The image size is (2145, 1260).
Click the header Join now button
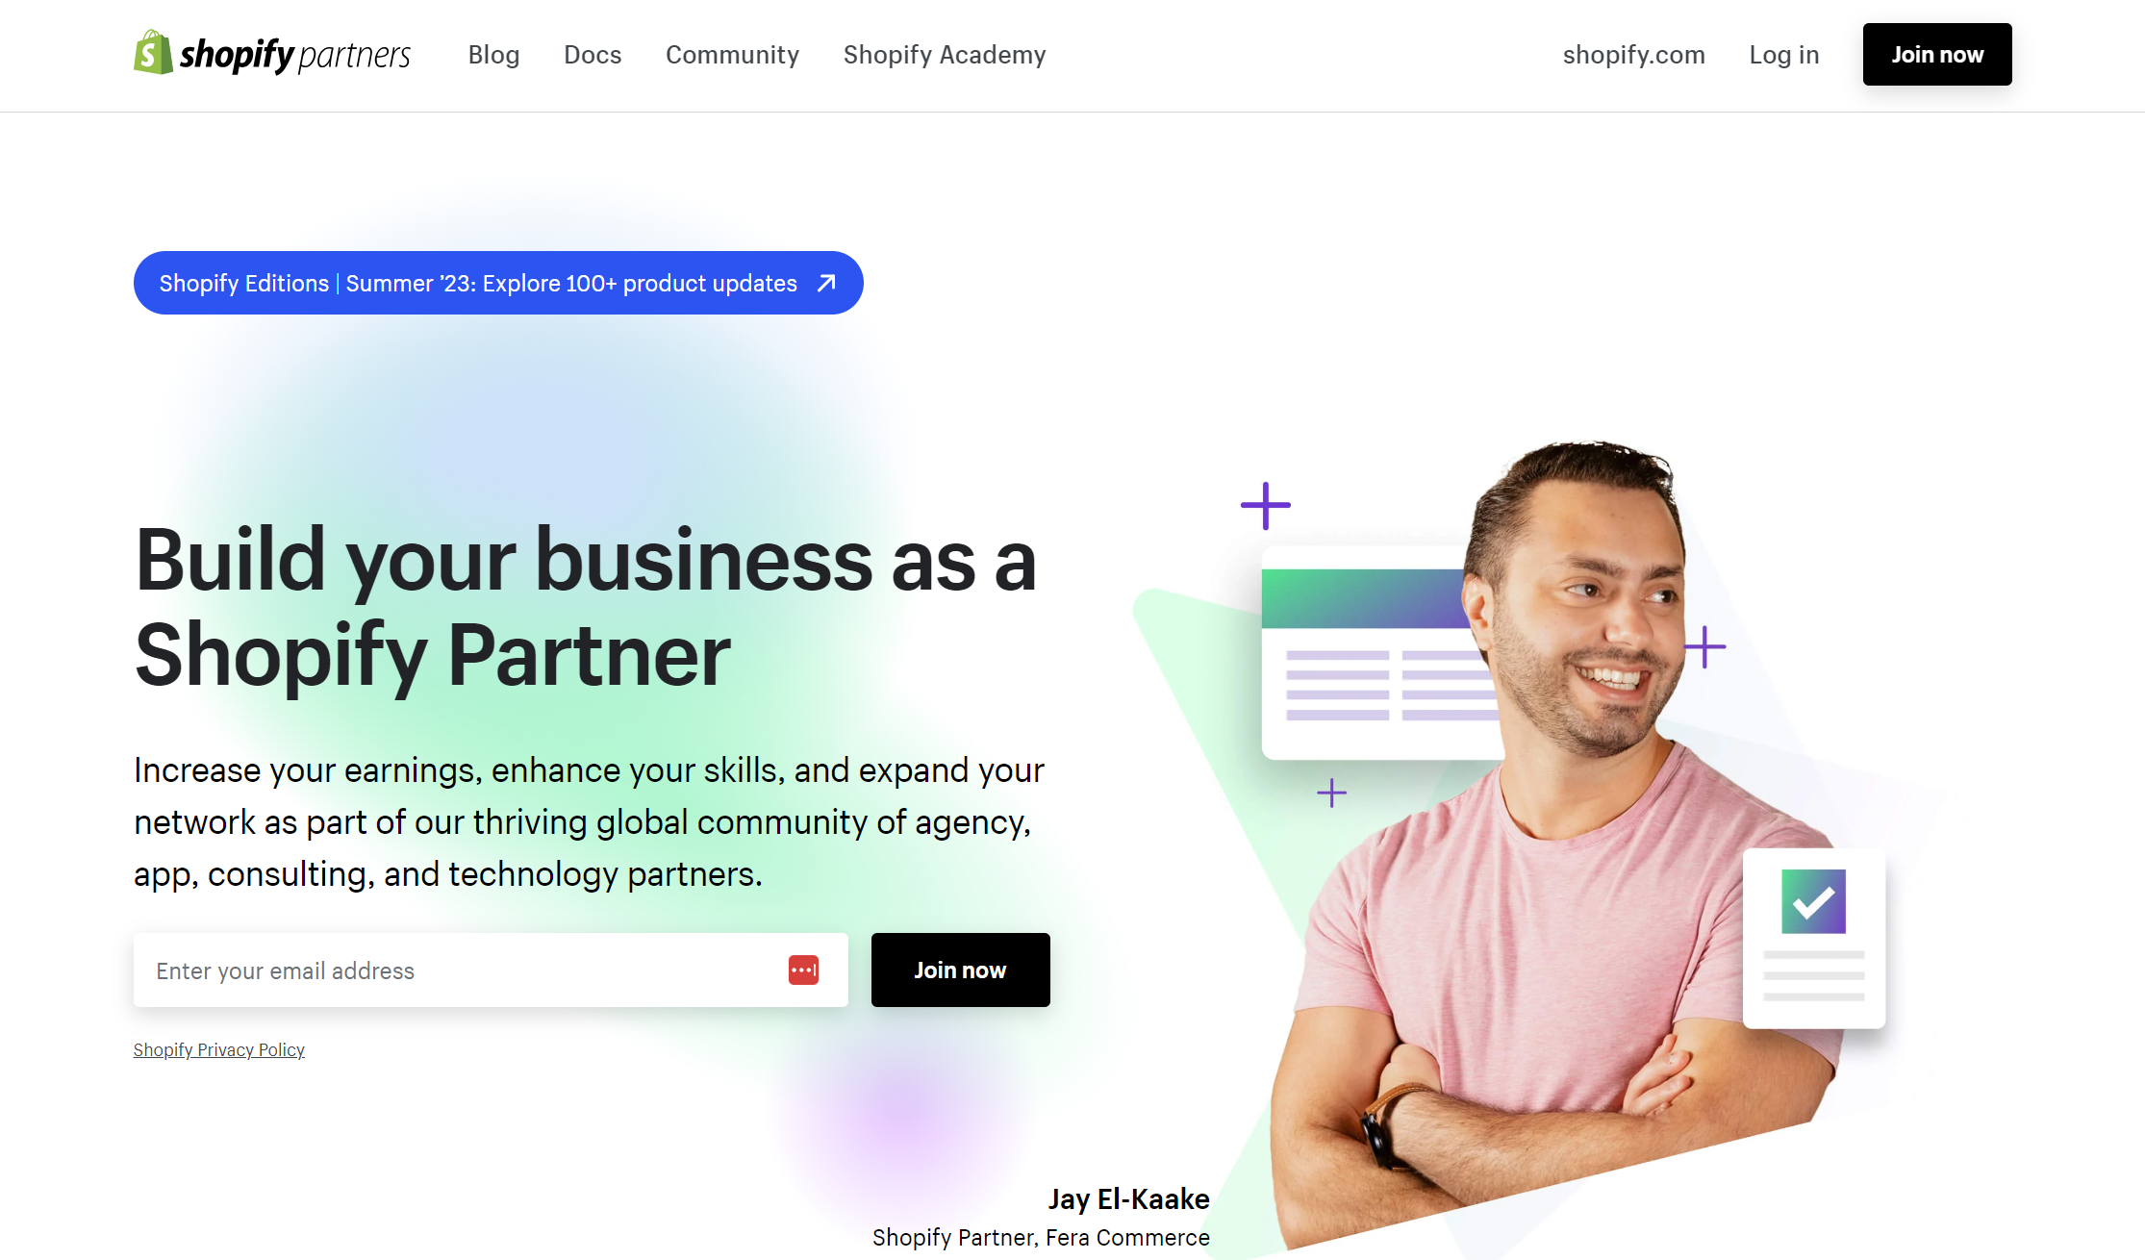1937,55
